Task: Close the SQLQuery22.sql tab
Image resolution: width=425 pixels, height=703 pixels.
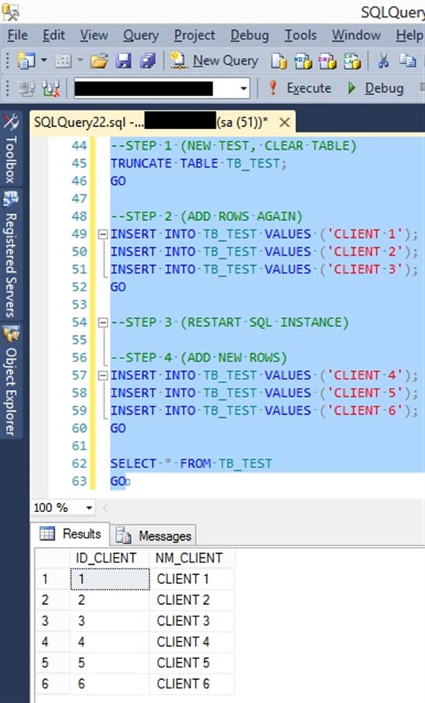Action: 284,122
